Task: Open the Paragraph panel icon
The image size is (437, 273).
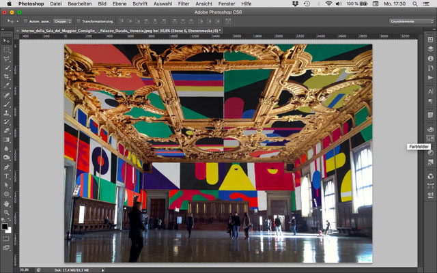Action: 431,101
